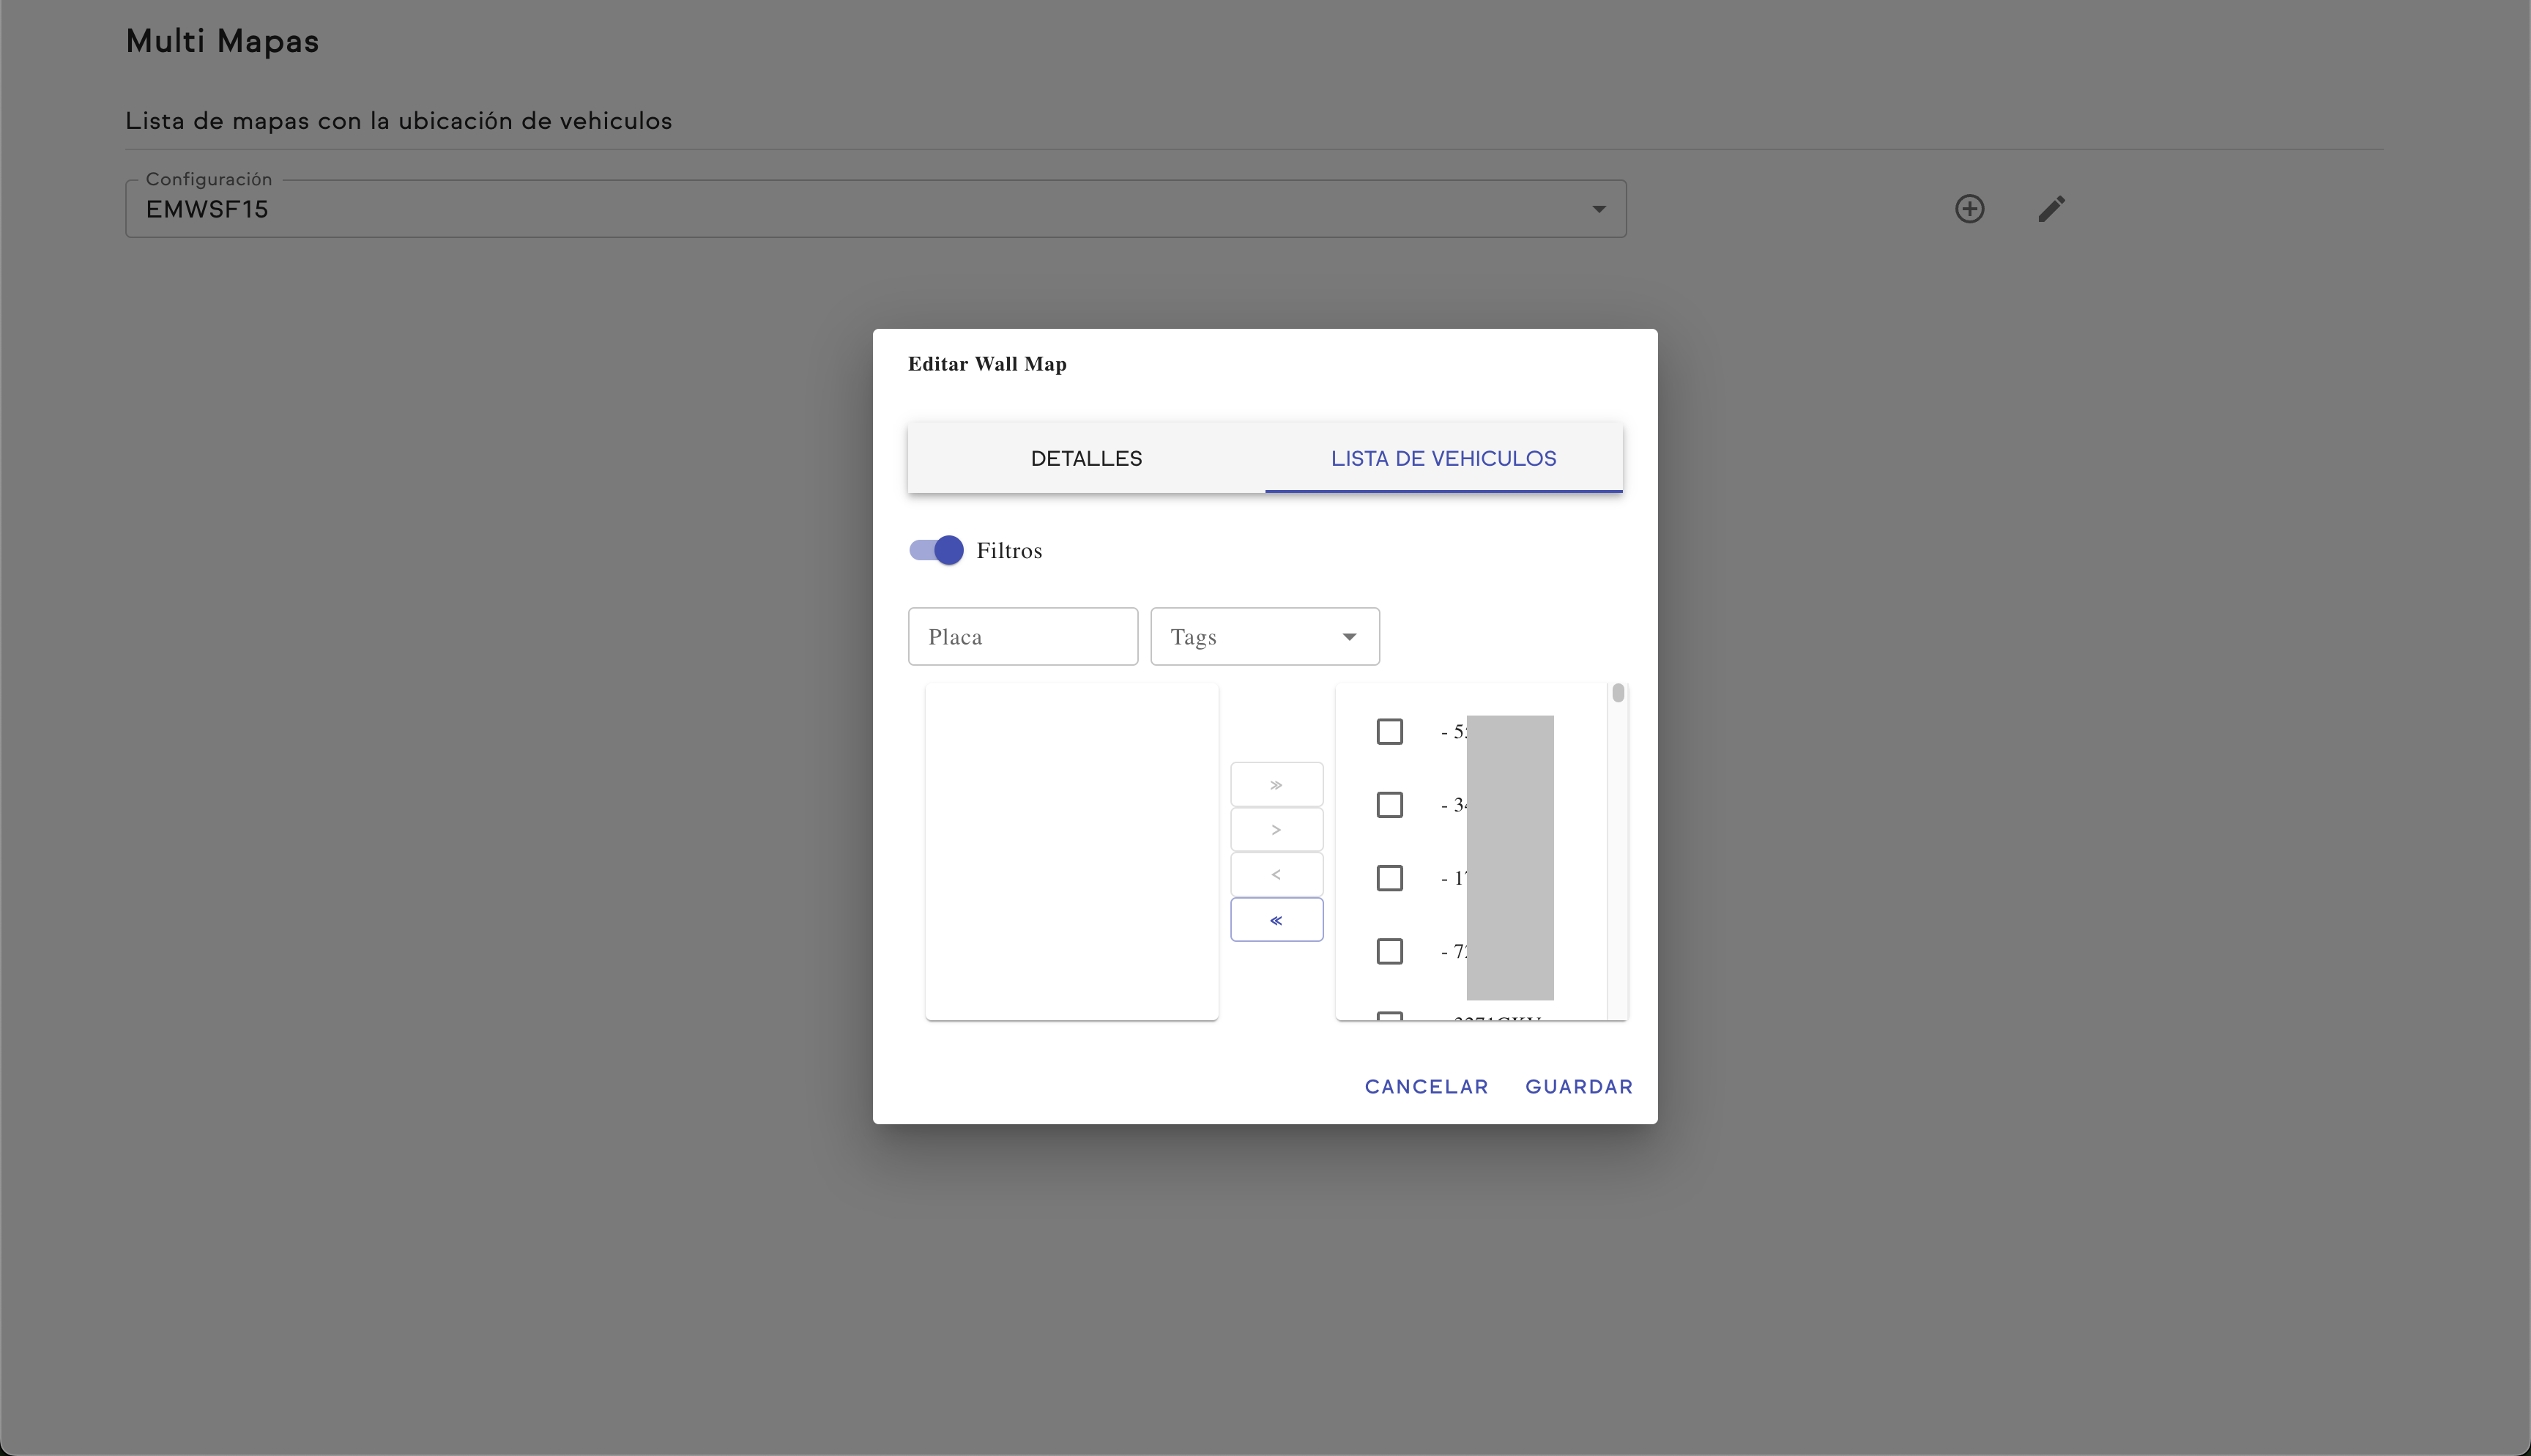Switch to the Detalles tab

1085,459
